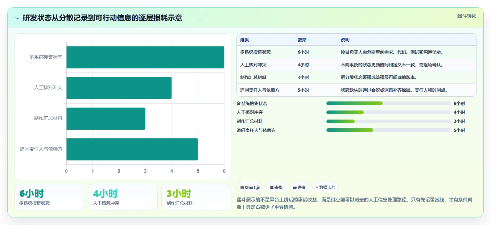Click the 追问责任人与依赖方 bar in chart
This screenshot has width=491, height=225.
[x=132, y=149]
